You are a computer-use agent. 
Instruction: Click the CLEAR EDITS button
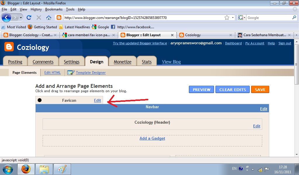(x=232, y=90)
